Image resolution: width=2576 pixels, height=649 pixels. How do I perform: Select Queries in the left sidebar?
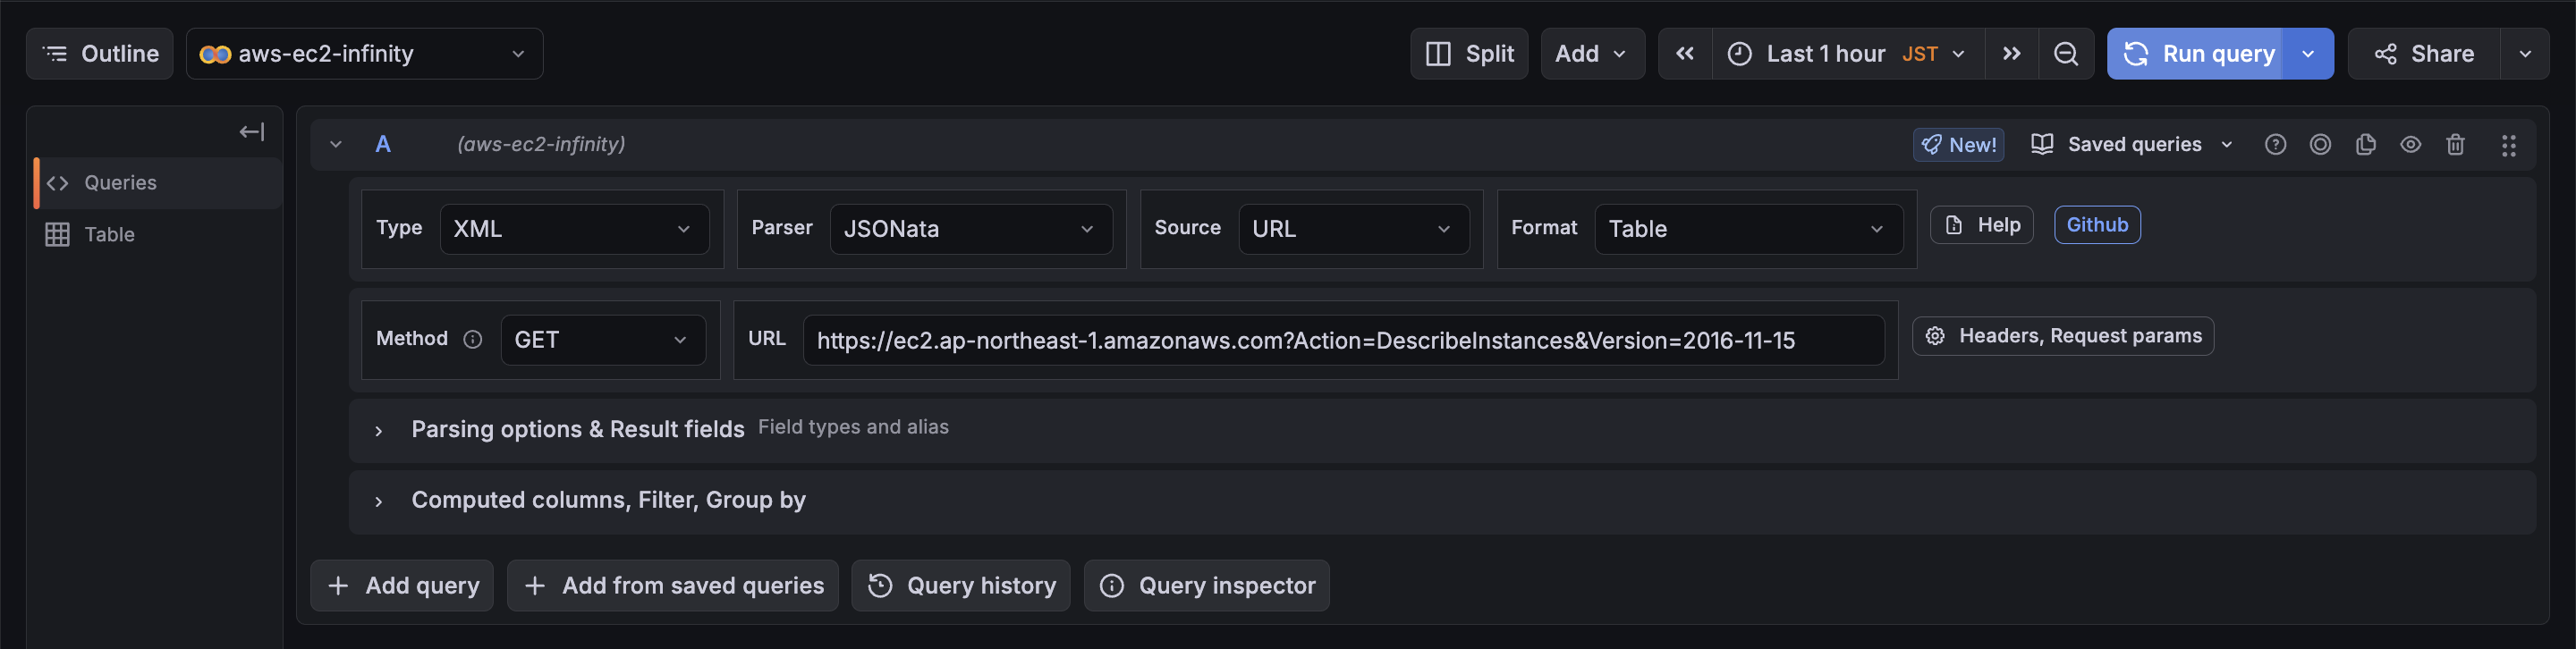coord(120,183)
